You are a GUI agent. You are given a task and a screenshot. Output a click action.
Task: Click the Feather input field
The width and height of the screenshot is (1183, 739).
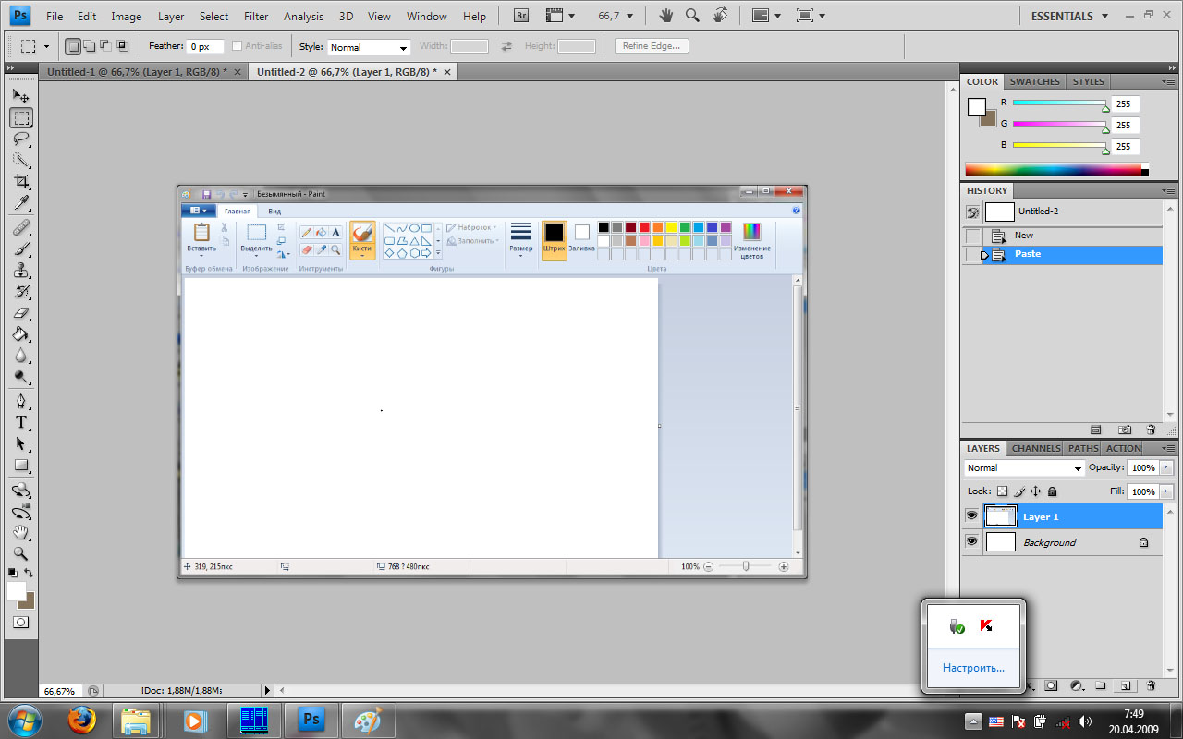[205, 47]
